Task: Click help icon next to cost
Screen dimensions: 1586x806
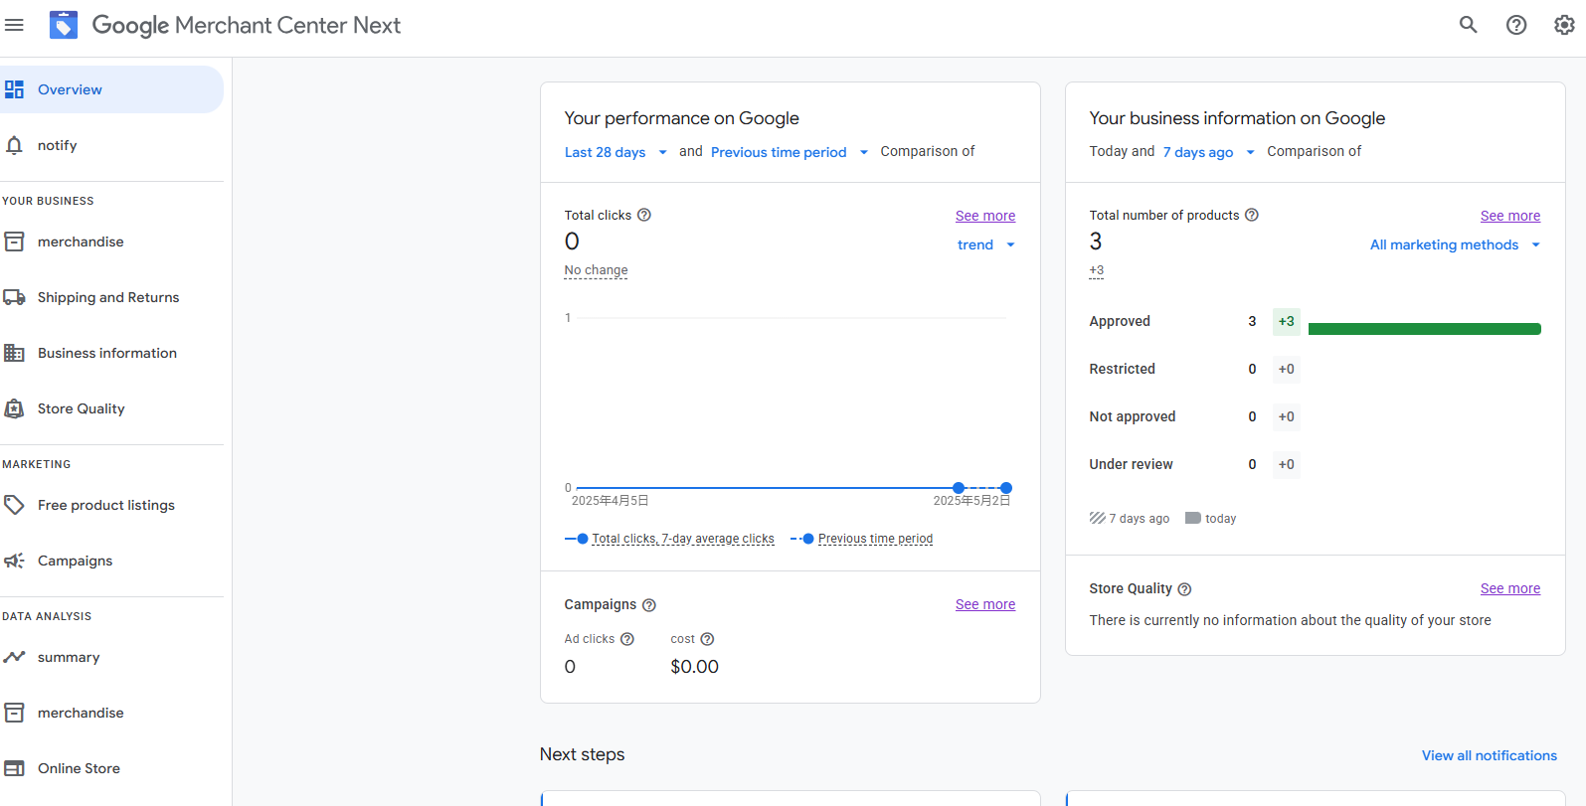Action: (708, 639)
